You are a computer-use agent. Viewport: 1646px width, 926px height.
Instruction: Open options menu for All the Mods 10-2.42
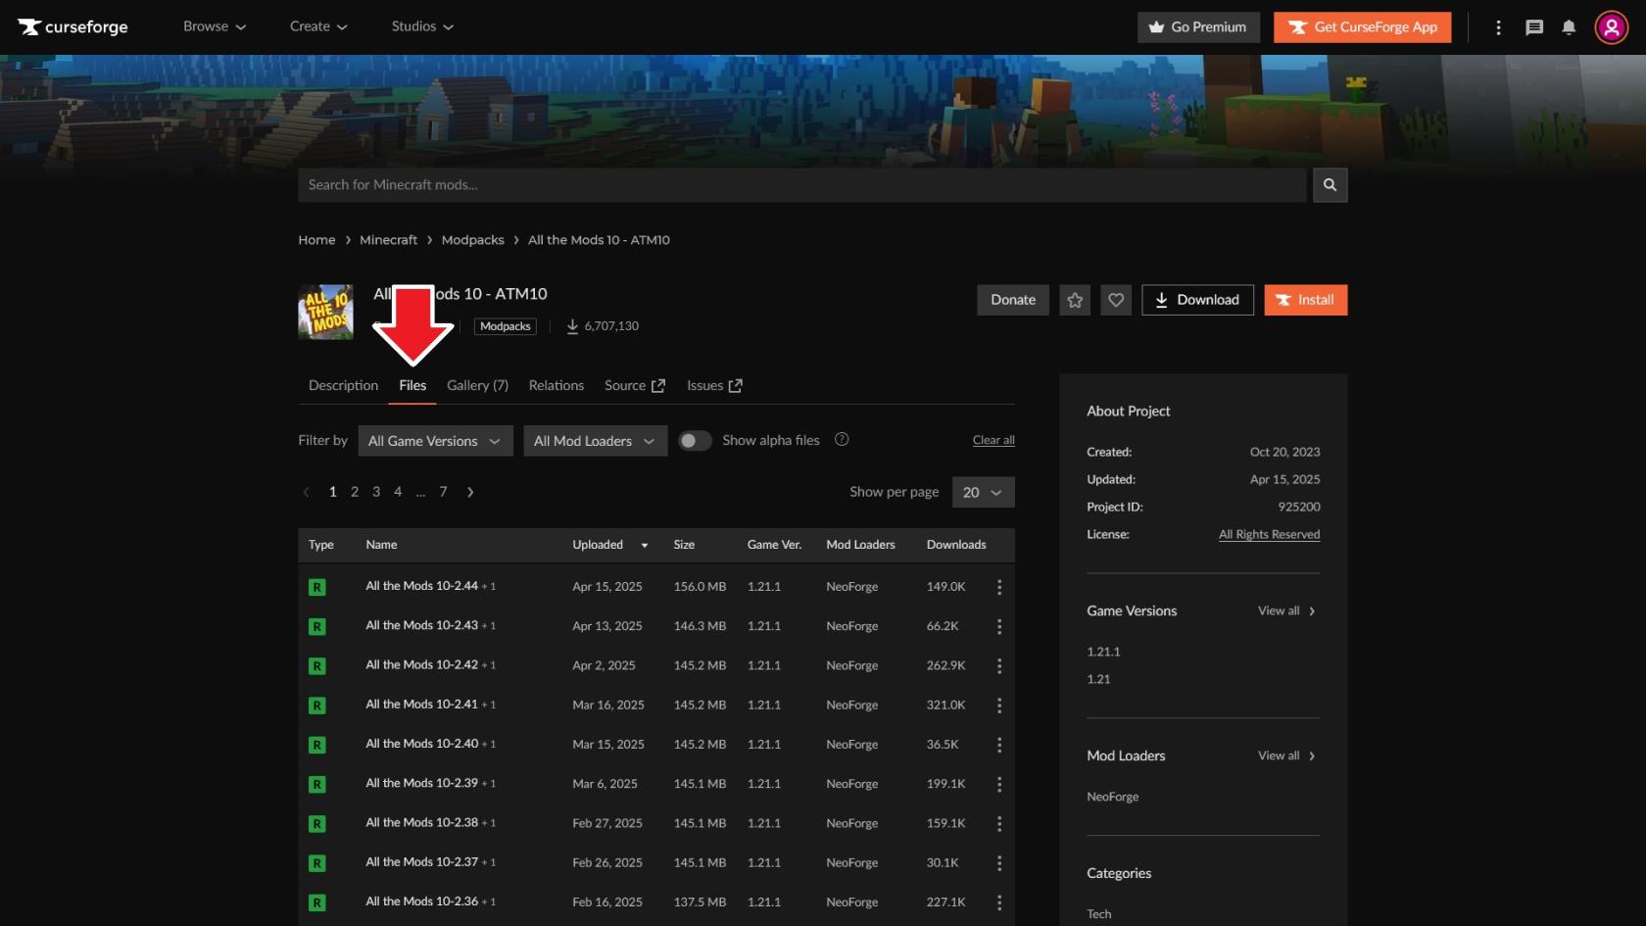coord(999,665)
